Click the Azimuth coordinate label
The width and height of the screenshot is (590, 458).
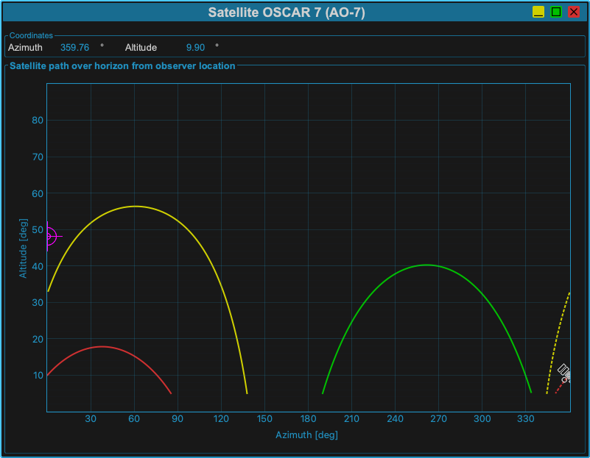(25, 48)
